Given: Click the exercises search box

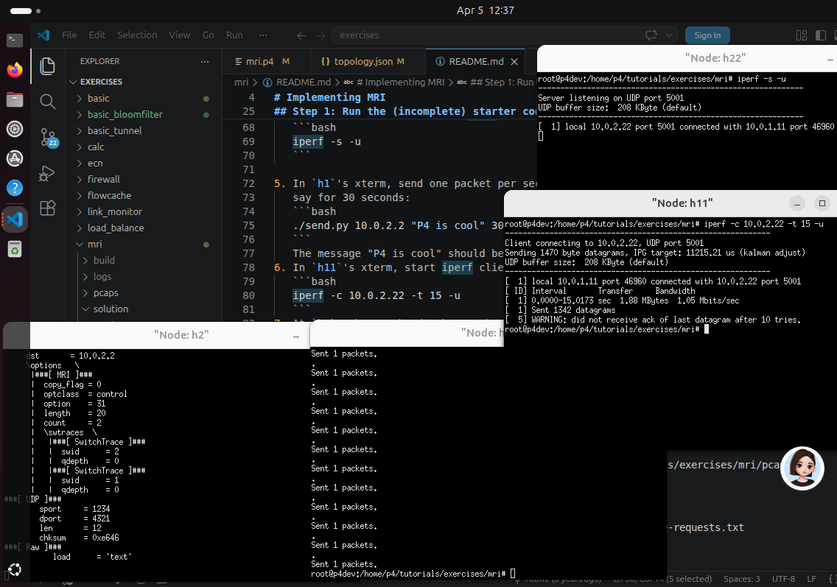Looking at the screenshot, I should pyautogui.click(x=486, y=35).
